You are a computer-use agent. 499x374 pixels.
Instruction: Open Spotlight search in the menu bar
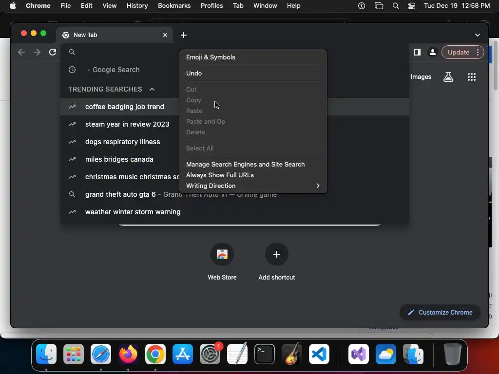(x=396, y=6)
